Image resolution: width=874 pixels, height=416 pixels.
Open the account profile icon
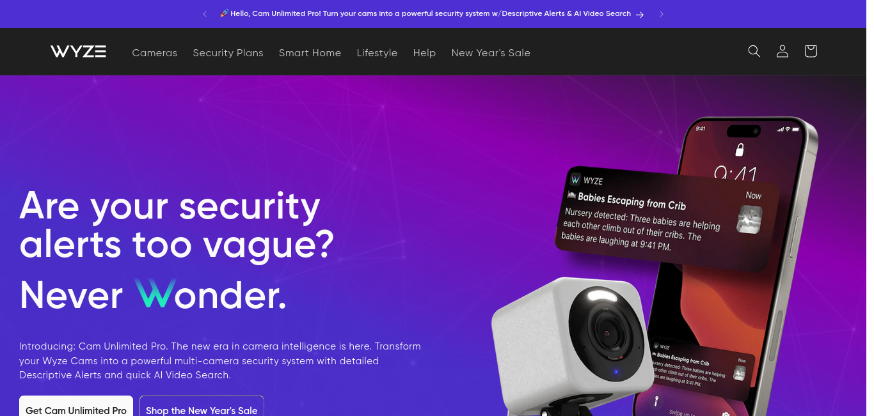782,51
